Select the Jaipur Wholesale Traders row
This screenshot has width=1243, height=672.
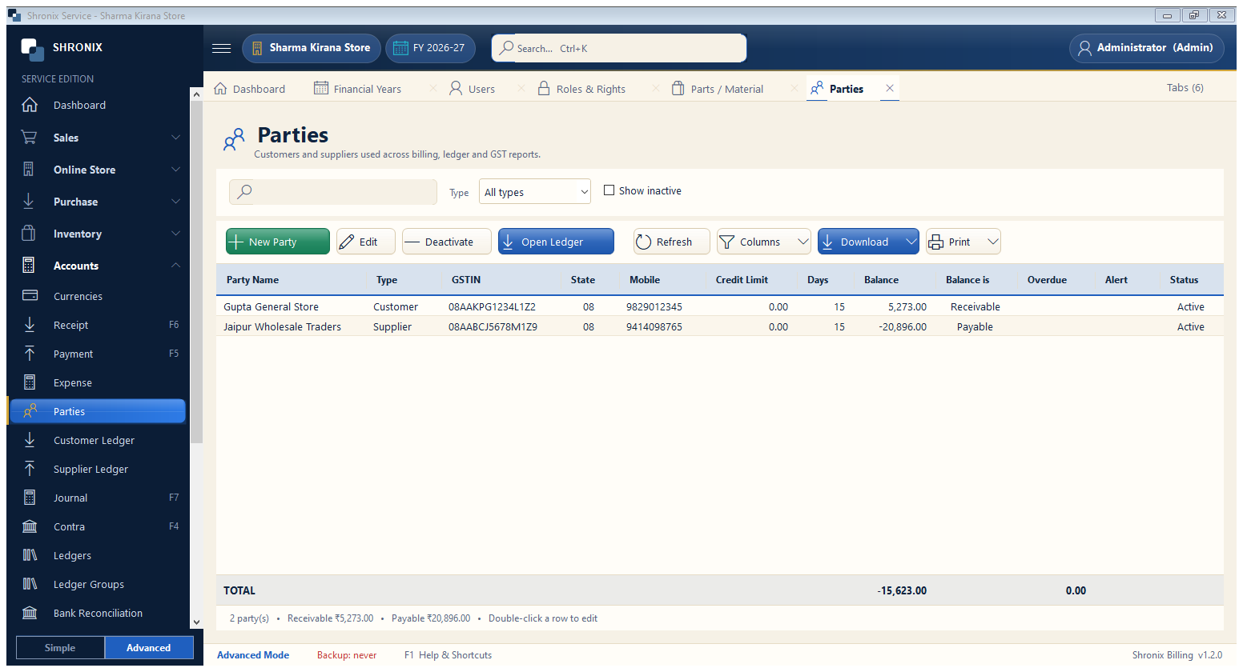point(719,326)
